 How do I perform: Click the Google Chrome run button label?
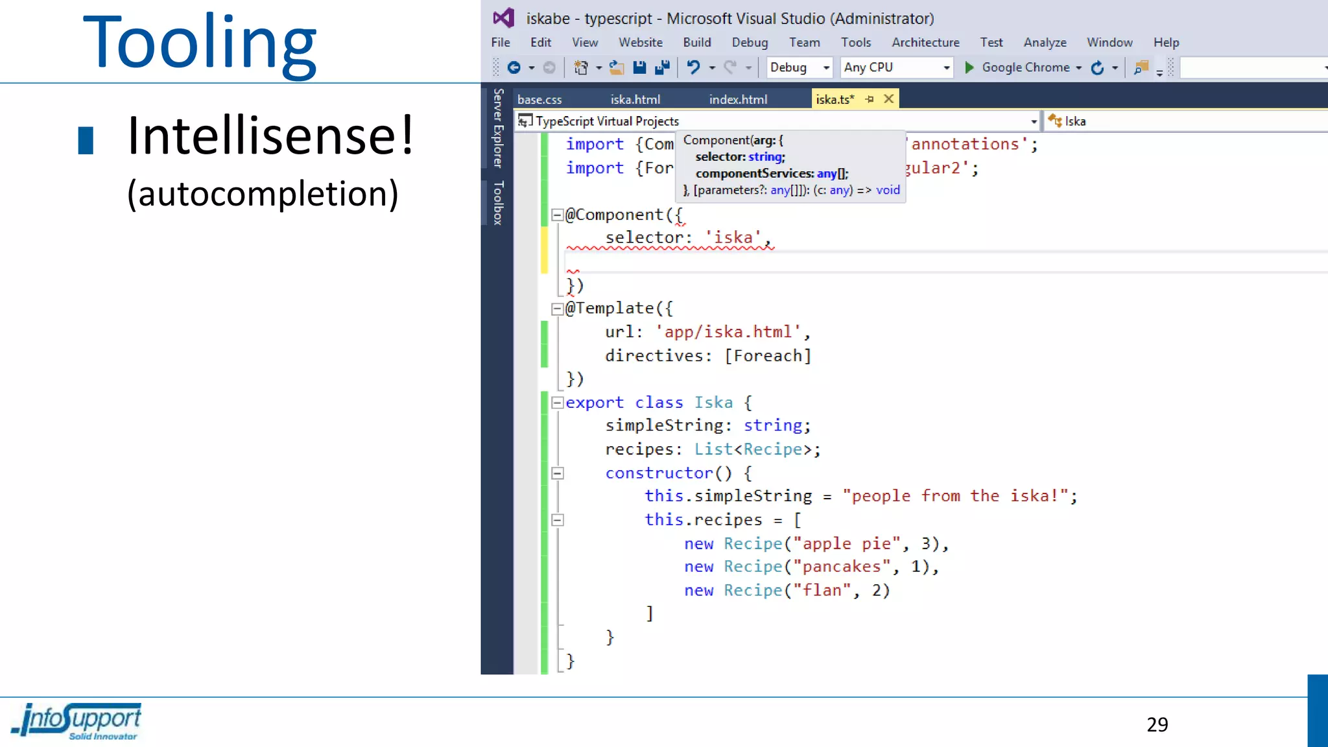(1026, 67)
